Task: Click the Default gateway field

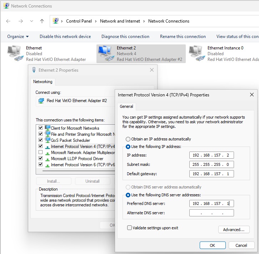Action: click(211, 174)
